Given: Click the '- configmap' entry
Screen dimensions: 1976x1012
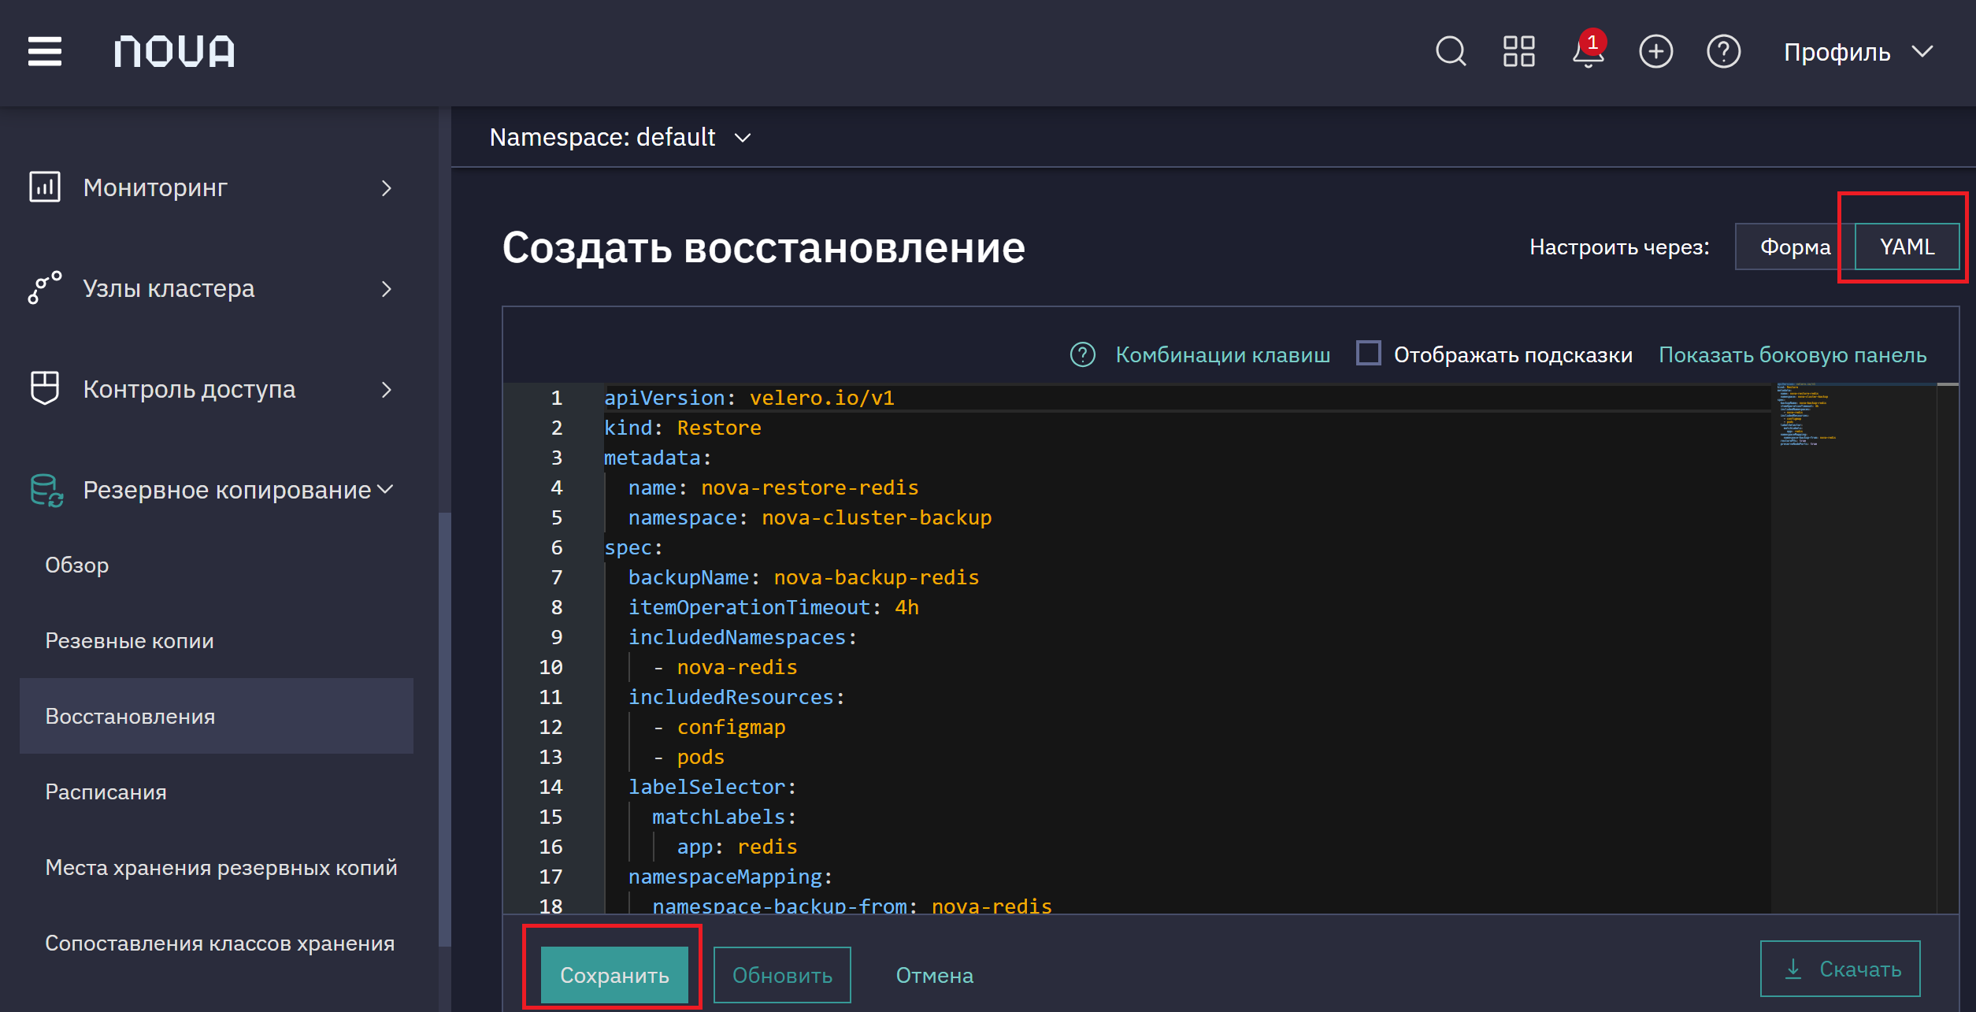Looking at the screenshot, I should (719, 727).
